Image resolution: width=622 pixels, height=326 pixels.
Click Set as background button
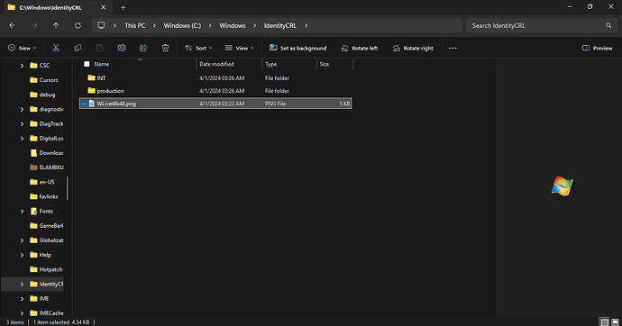[297, 48]
